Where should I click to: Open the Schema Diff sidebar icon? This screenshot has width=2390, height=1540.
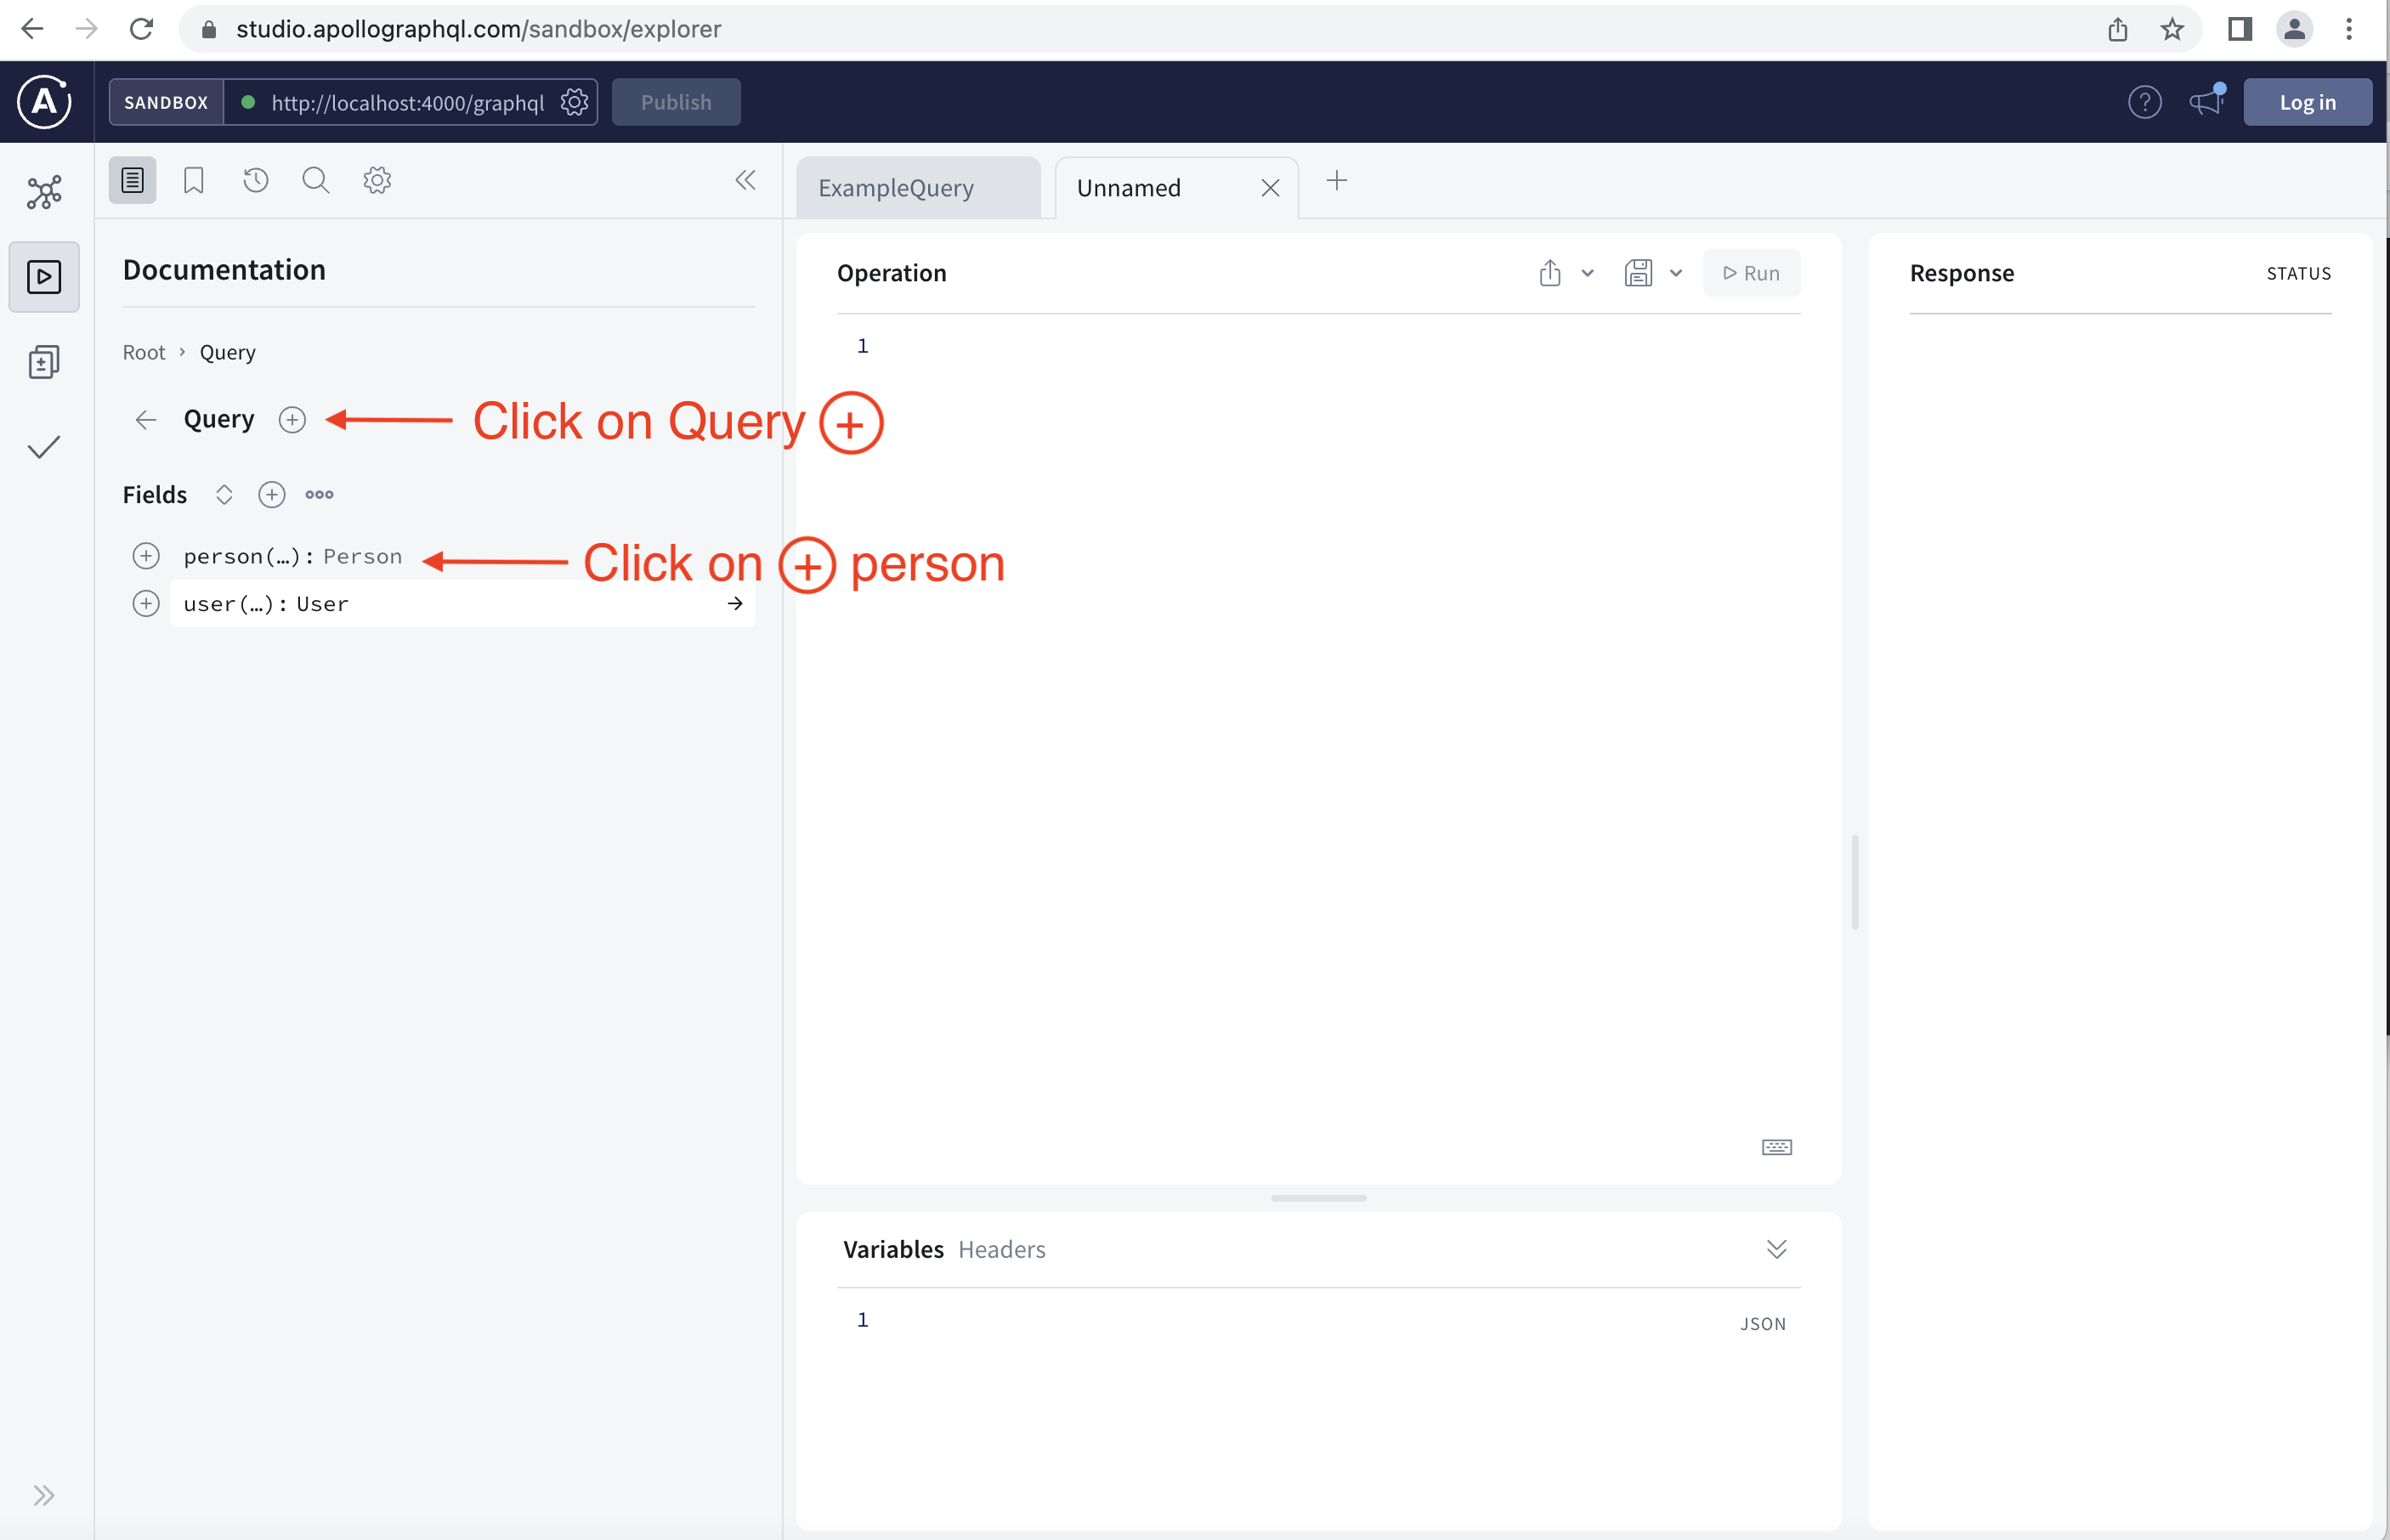tap(44, 362)
